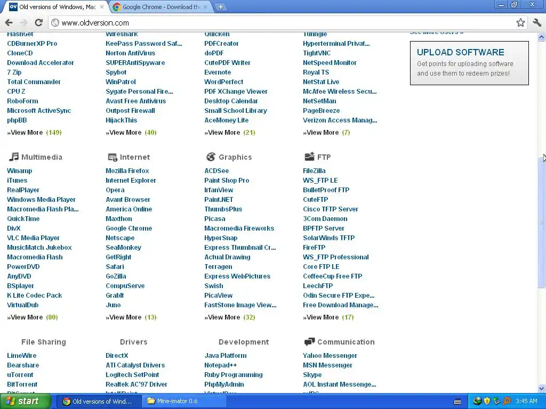This screenshot has width=546, height=409.
Task: Switch to Old versions of Windows taskbar item
Action: click(x=98, y=402)
